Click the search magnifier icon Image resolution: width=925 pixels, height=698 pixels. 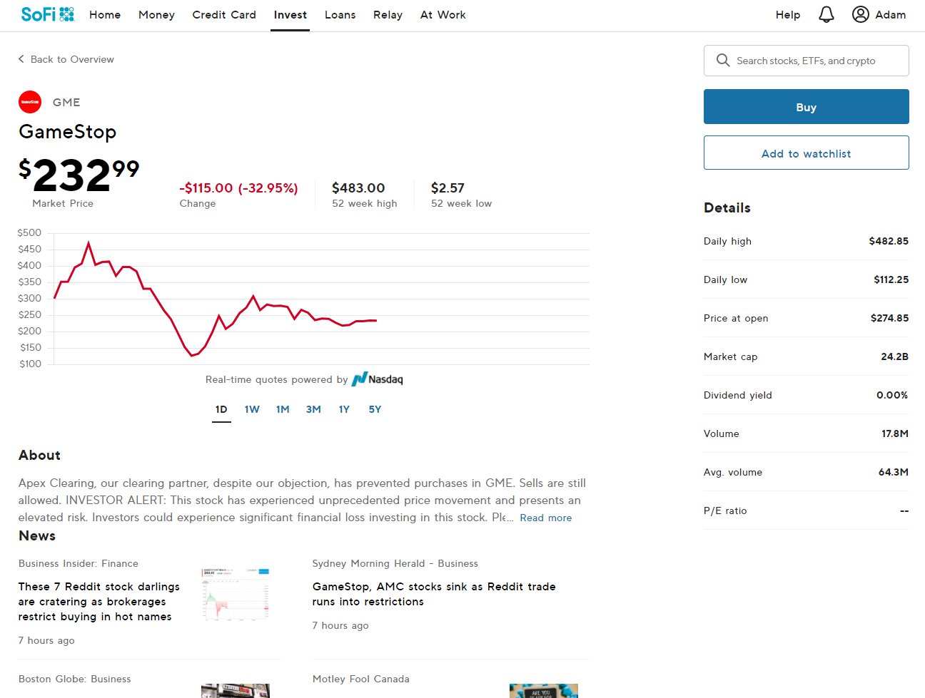(x=722, y=61)
